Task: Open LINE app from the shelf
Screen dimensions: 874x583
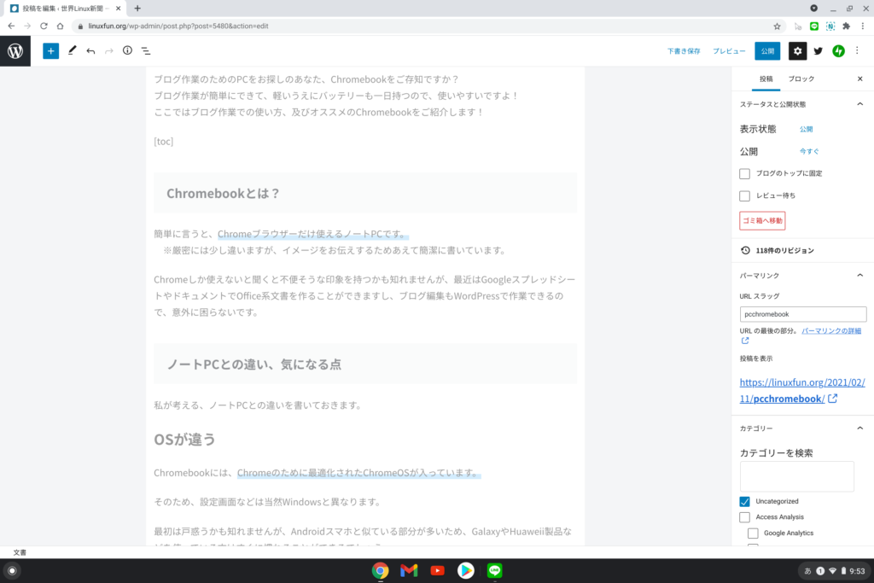Action: pyautogui.click(x=494, y=570)
